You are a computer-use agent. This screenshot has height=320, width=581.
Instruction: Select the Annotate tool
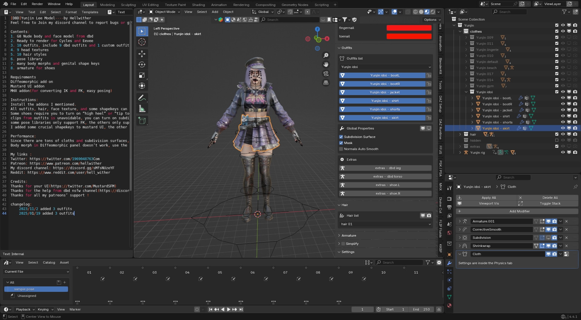(142, 98)
